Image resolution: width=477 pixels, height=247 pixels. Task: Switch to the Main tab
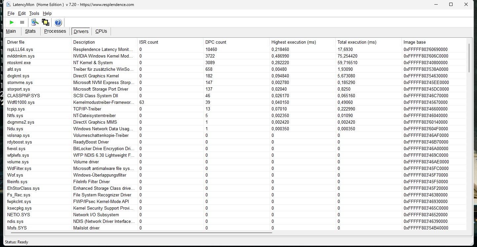11,31
